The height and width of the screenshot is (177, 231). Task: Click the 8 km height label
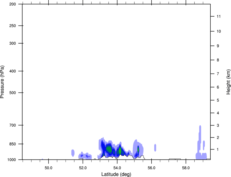coord(218,60)
